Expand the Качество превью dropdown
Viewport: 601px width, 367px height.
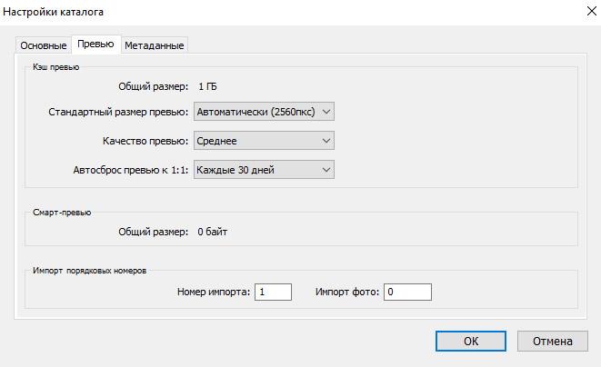264,141
